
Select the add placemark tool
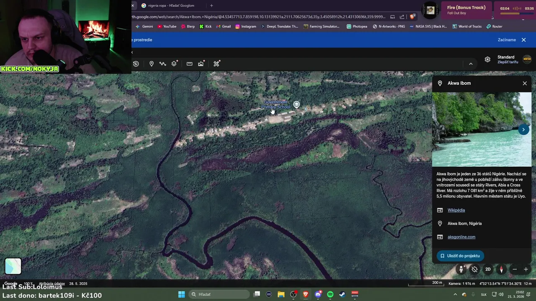pyautogui.click(x=152, y=64)
